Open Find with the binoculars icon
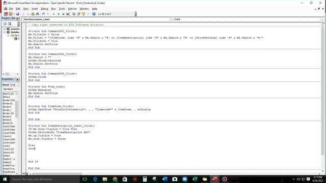326x183 pixels. (x=37, y=14)
